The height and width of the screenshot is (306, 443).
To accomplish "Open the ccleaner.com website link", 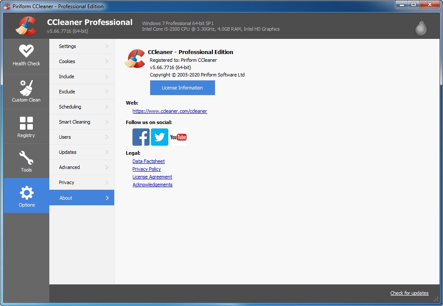I will coord(170,111).
